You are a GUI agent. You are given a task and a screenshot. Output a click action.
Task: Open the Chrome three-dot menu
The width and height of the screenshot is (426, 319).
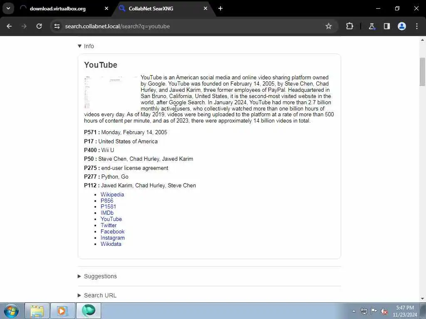click(x=417, y=26)
